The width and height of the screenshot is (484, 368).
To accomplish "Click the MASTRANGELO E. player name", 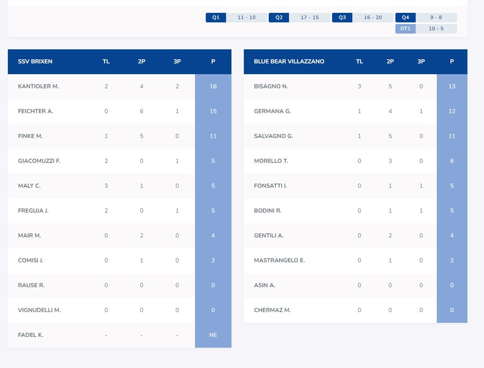I will coord(279,260).
